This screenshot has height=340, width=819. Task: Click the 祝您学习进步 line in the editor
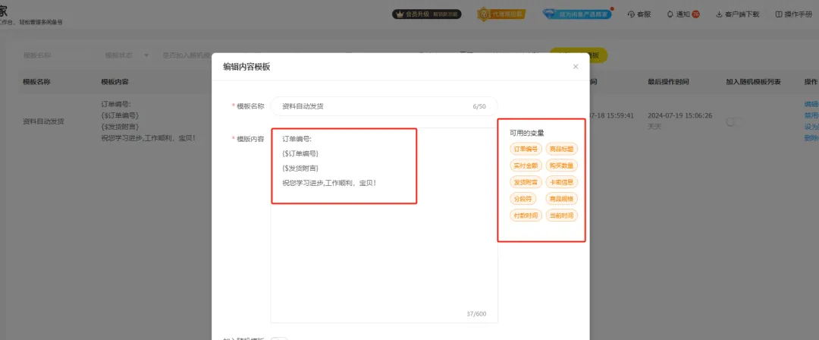(x=329, y=183)
